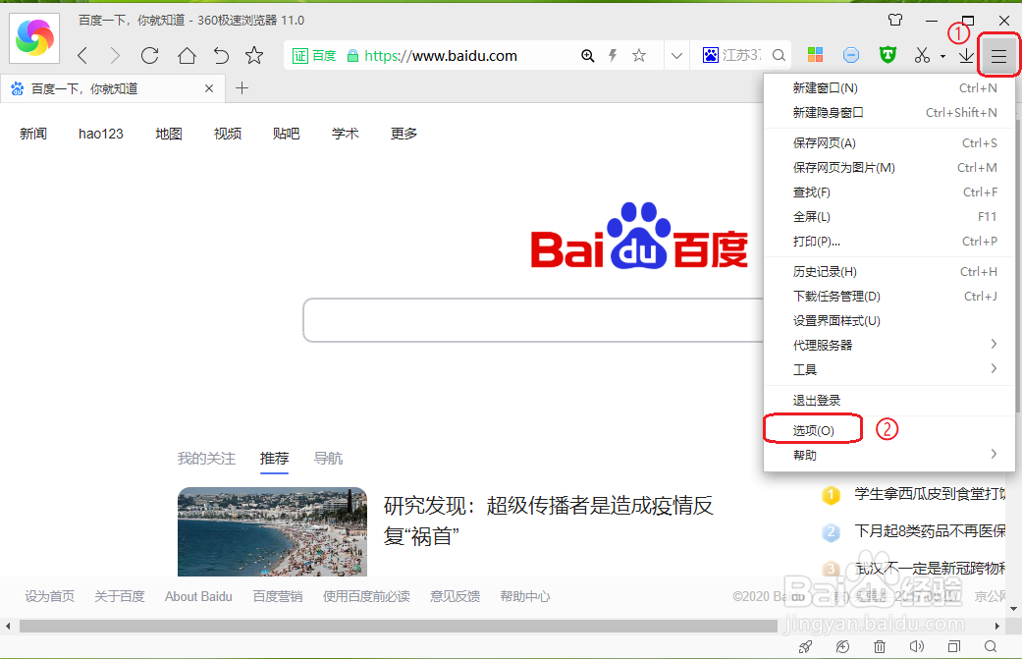
Task: Select 全屏(L) menu item
Action: tap(889, 216)
